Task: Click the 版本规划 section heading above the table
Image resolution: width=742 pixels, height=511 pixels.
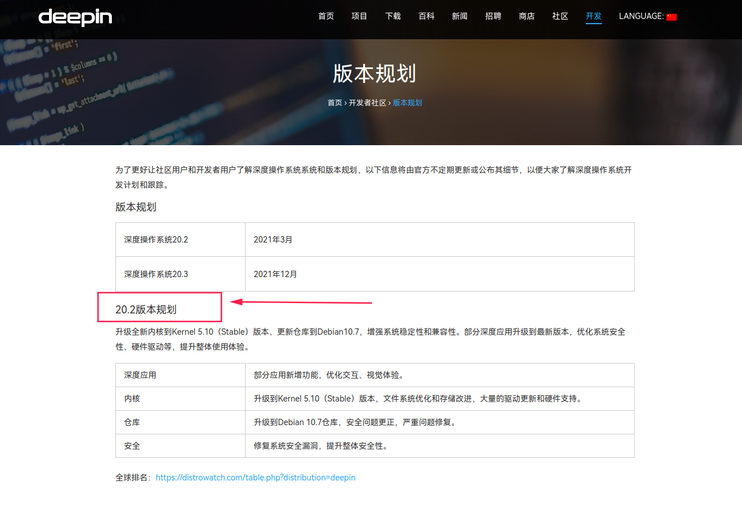Action: coord(136,207)
